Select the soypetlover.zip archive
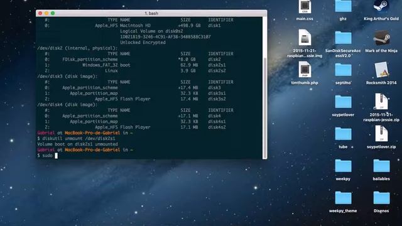This screenshot has height=226, width=402. point(381,134)
